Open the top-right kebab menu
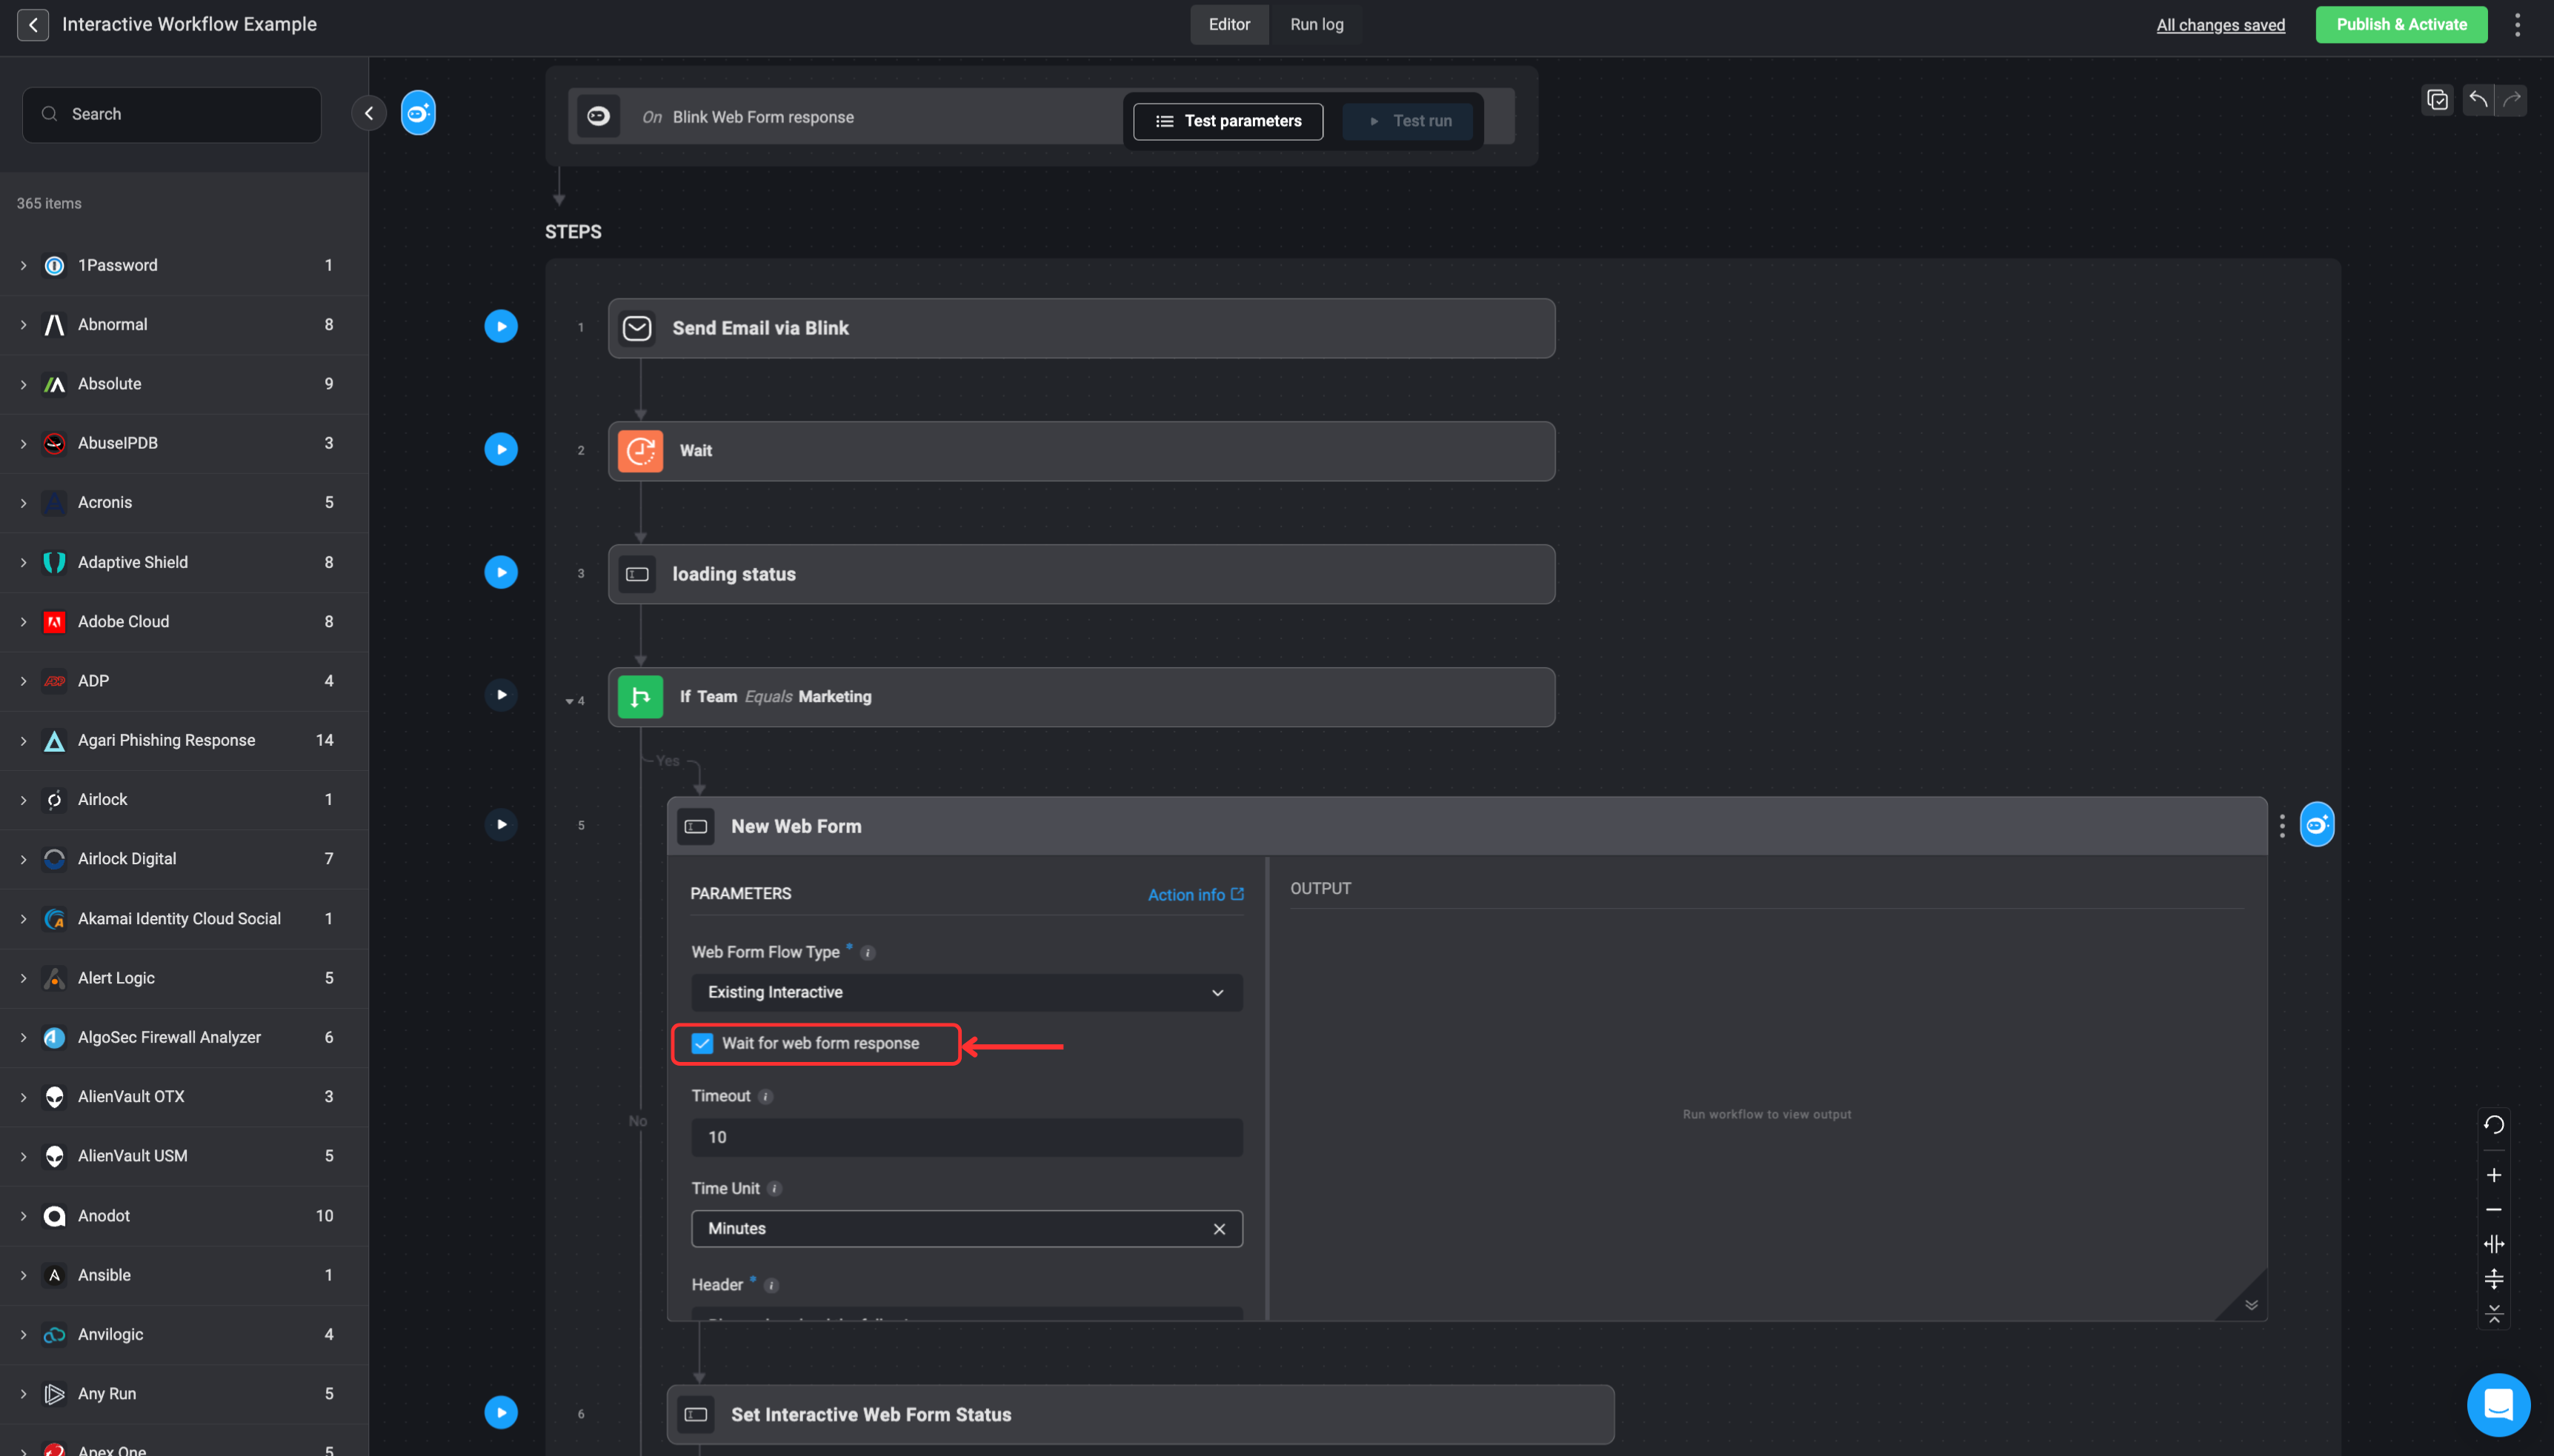Screen dimensions: 2554x1456 (2518, 24)
